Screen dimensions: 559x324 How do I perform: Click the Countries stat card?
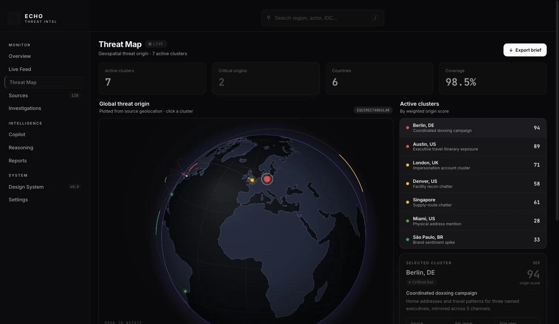[379, 78]
